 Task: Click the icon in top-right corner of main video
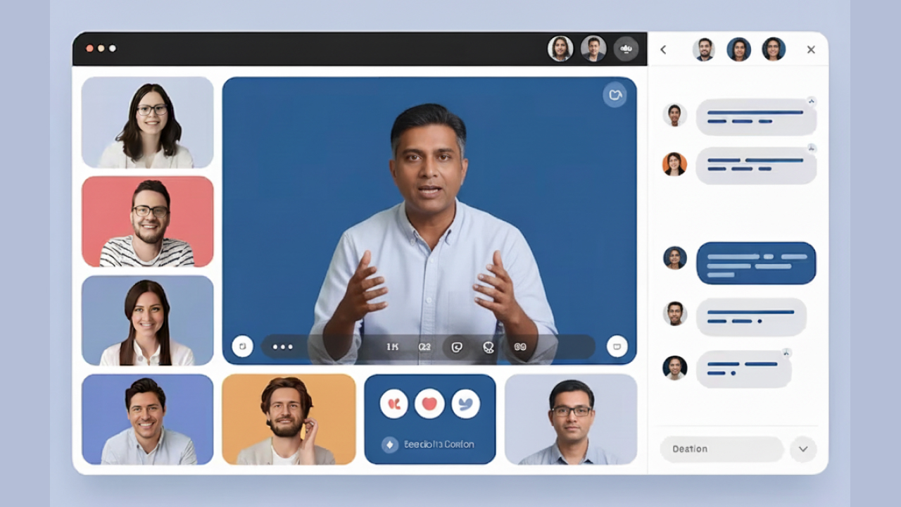tap(615, 95)
